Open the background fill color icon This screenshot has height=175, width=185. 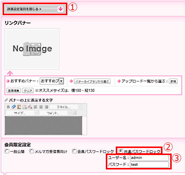click(30, 107)
